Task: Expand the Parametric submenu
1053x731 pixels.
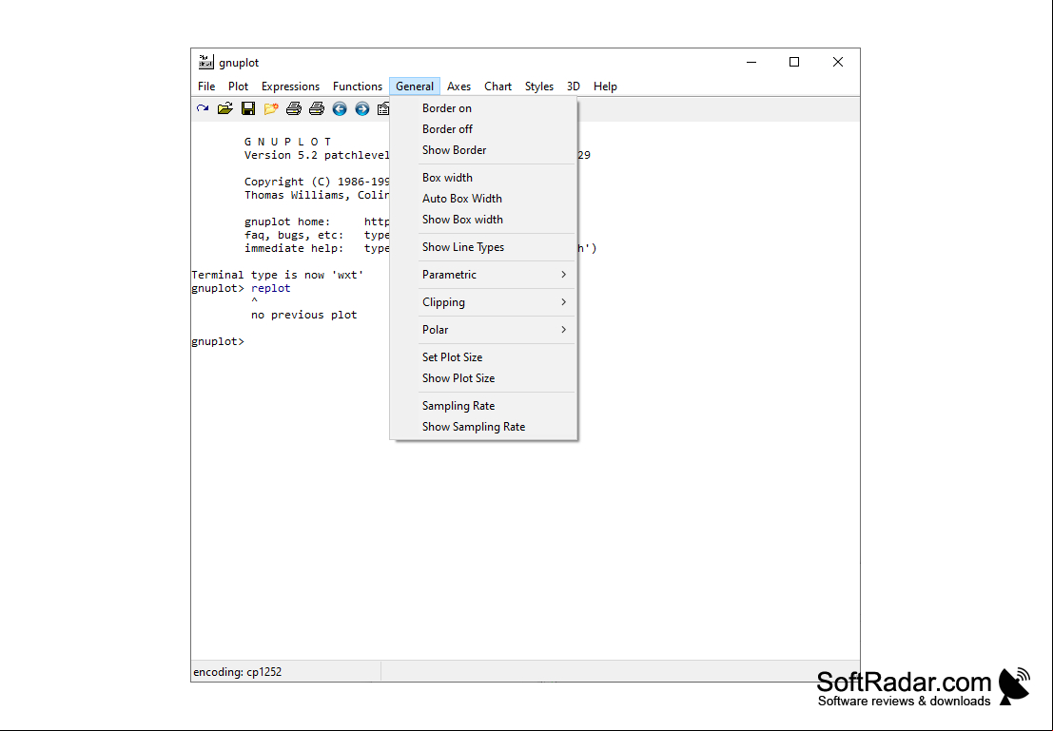Action: pos(483,275)
